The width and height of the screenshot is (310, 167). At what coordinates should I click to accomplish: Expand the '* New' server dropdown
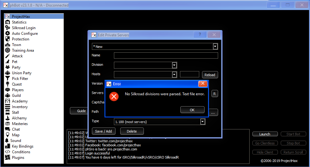tap(215, 46)
